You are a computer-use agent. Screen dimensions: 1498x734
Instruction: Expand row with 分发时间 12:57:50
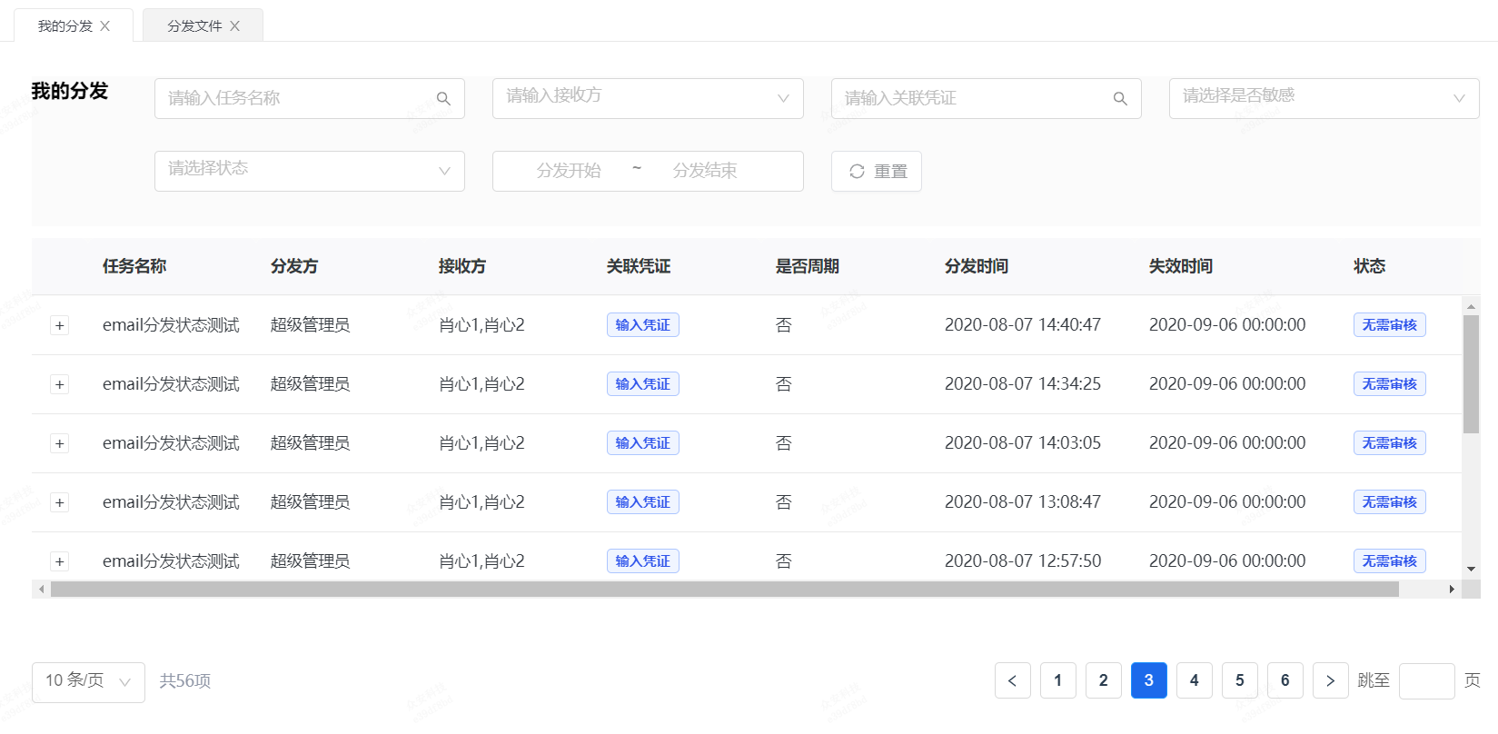click(60, 561)
